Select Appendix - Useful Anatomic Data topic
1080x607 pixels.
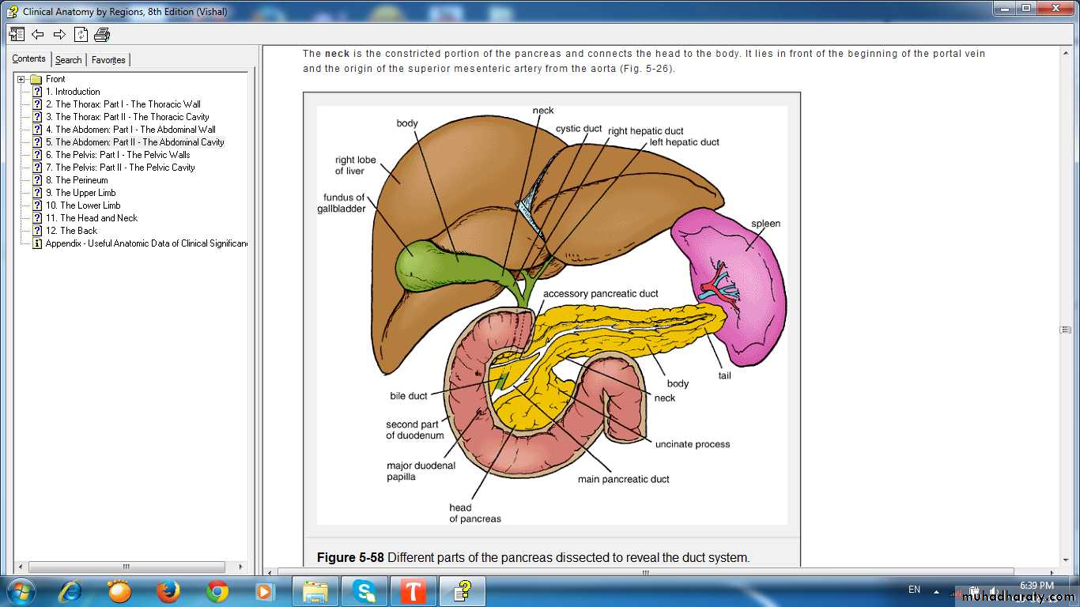[x=145, y=243]
